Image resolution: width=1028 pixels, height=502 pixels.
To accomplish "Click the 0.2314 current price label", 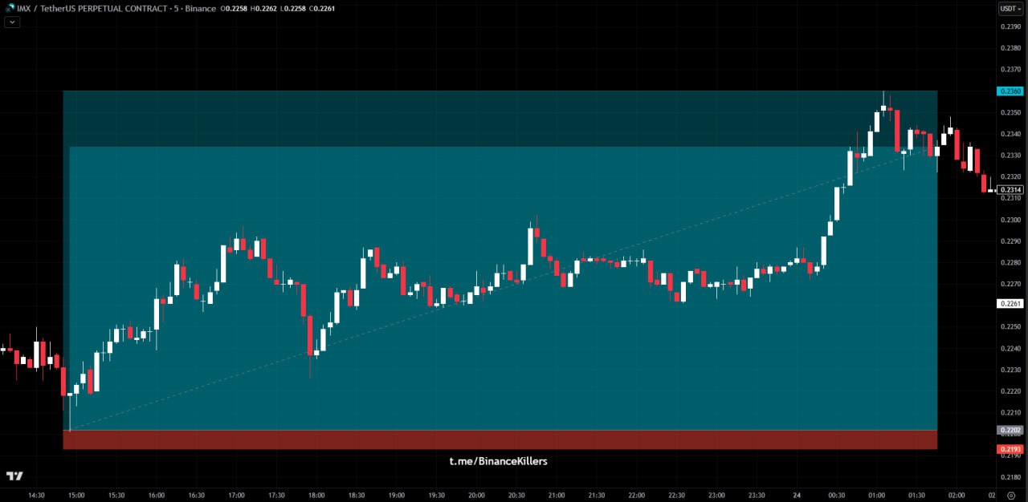I will tap(1010, 190).
